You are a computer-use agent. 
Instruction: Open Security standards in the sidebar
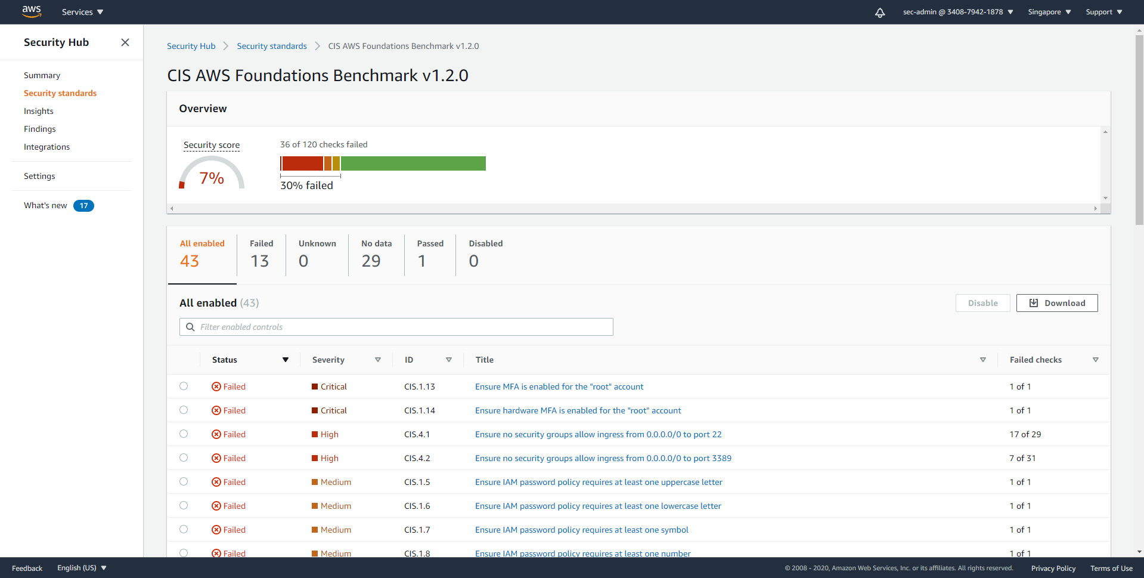[60, 93]
